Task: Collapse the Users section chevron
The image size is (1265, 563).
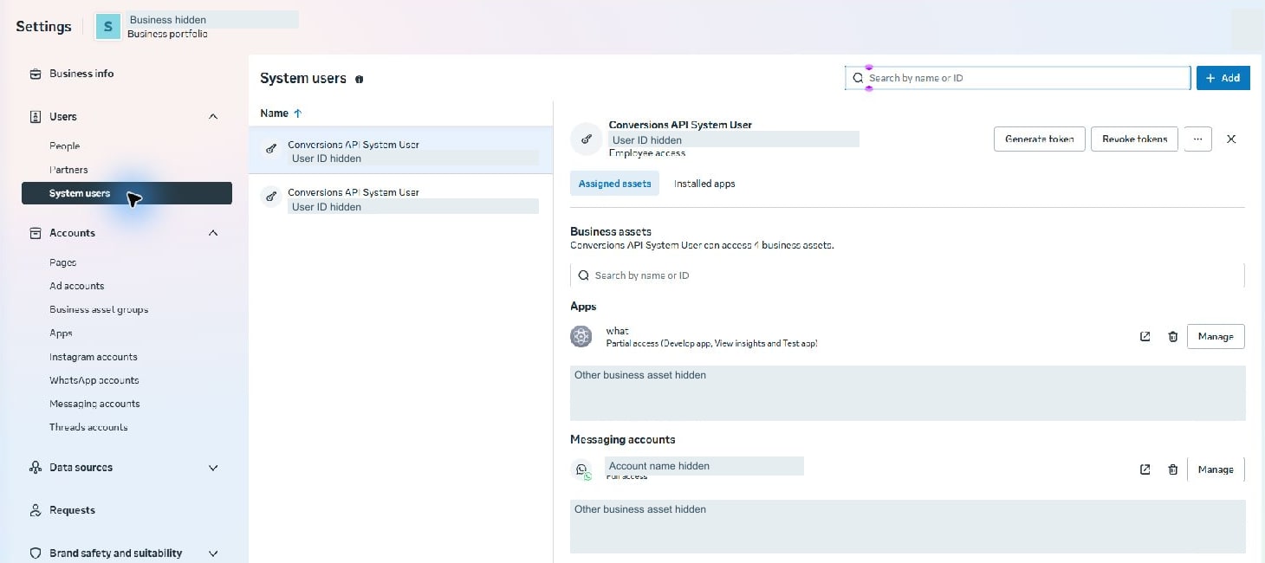Action: [x=213, y=117]
